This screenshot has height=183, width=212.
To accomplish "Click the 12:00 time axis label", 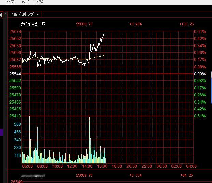I will 72,166.
